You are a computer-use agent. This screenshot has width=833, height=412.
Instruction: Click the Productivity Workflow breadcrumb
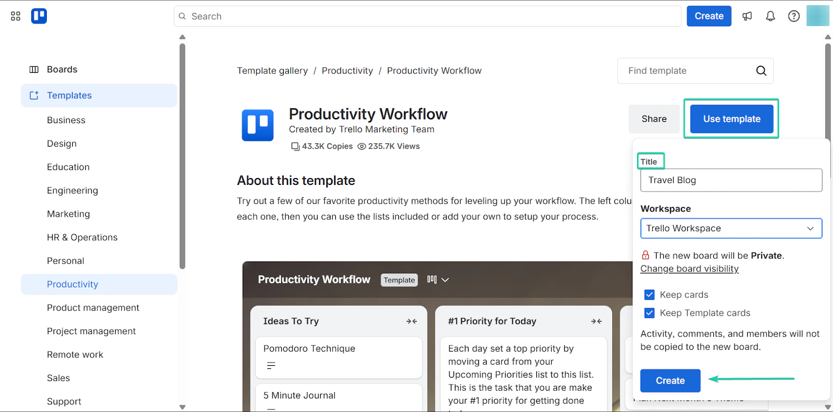pos(434,71)
